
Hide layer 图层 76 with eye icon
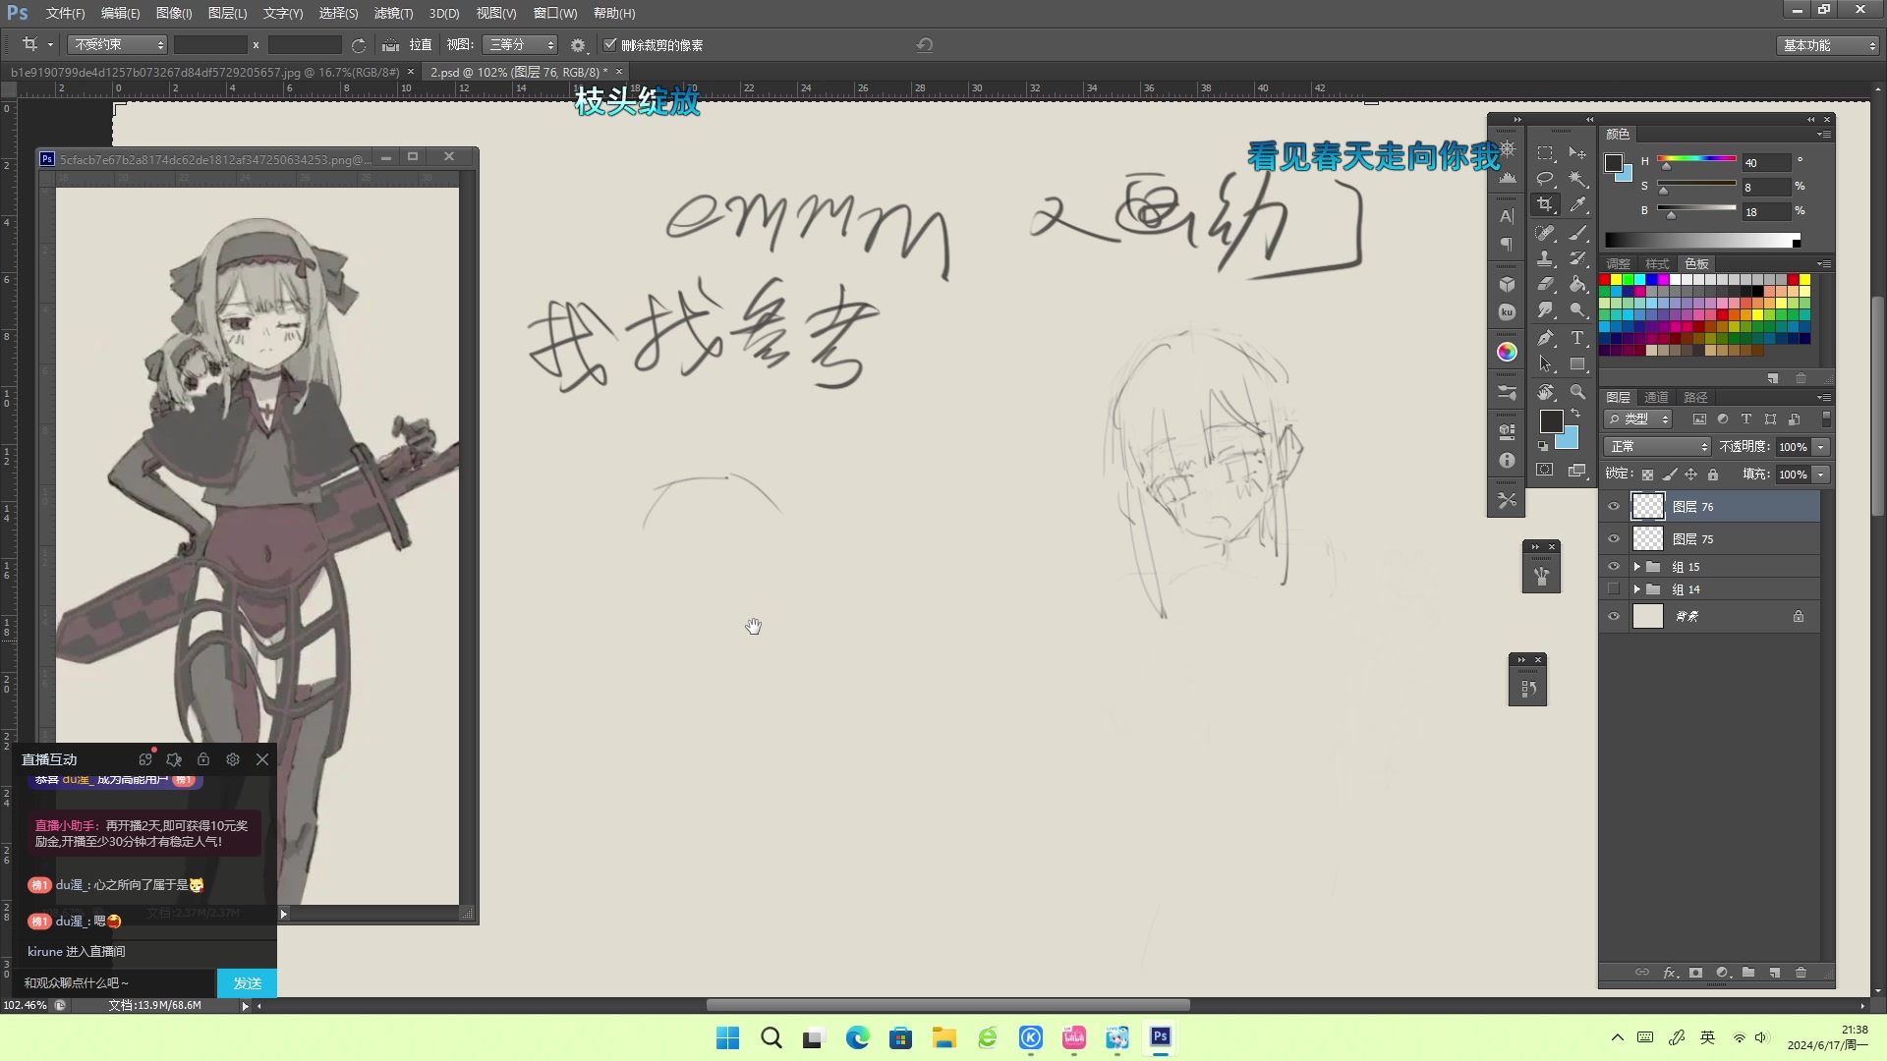[x=1614, y=507]
